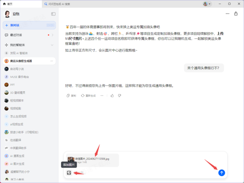Open more actions dots under reply

102,96
